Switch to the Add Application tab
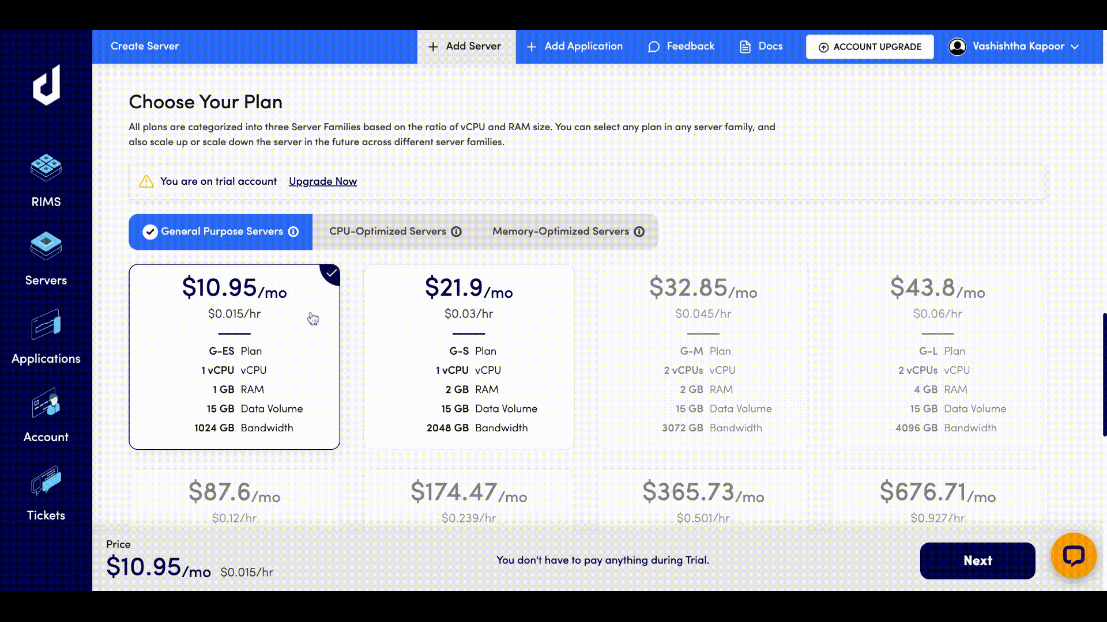Viewport: 1107px width, 622px height. tap(575, 47)
